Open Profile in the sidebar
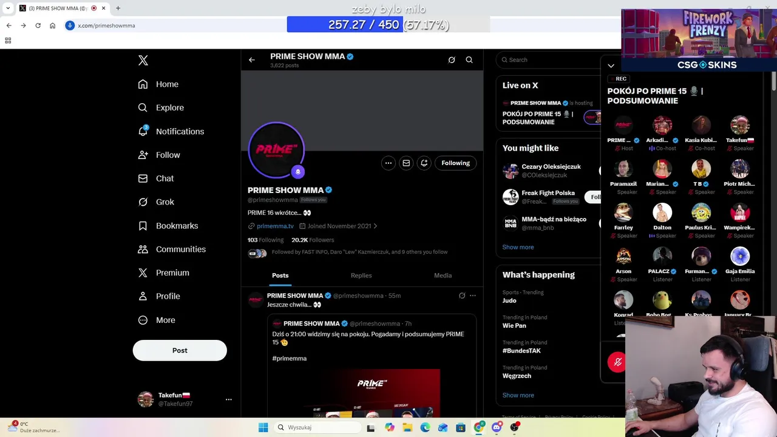The image size is (777, 437). pos(159,296)
